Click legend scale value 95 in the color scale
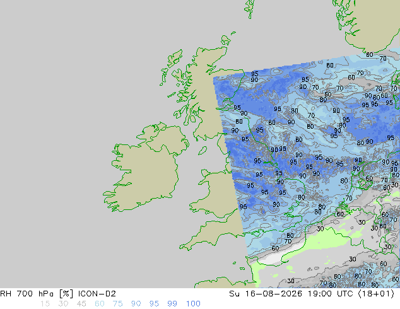The height and width of the screenshot is (309, 400). point(154,304)
